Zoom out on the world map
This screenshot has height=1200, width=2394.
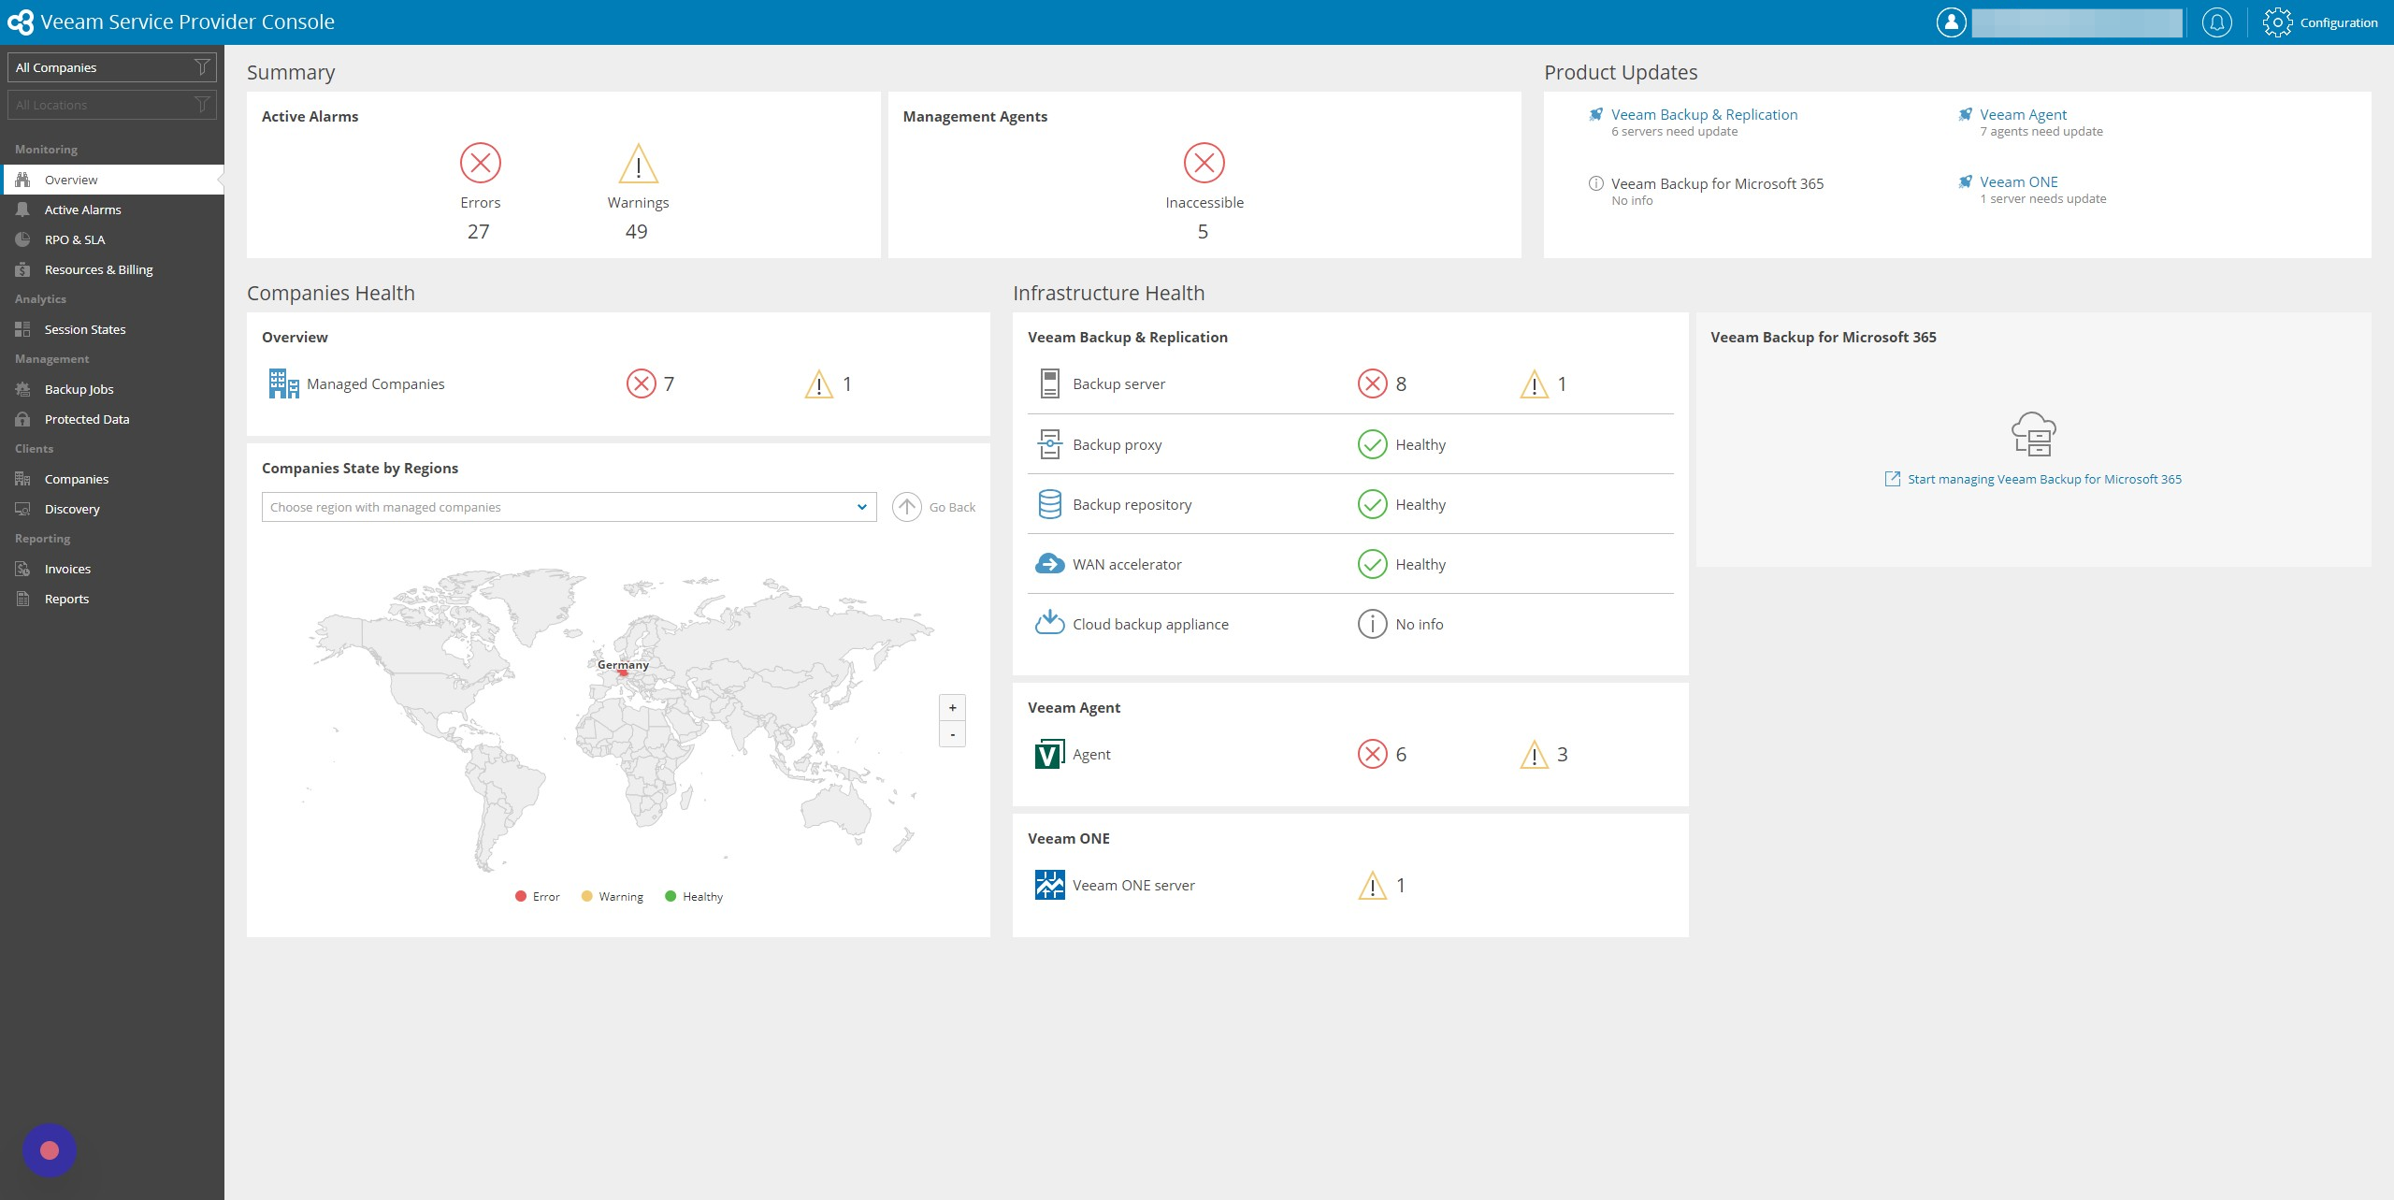[952, 734]
